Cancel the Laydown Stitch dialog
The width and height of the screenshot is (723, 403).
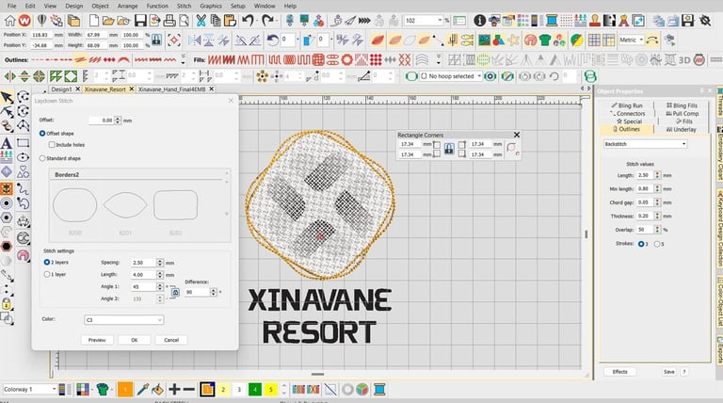[x=171, y=340]
